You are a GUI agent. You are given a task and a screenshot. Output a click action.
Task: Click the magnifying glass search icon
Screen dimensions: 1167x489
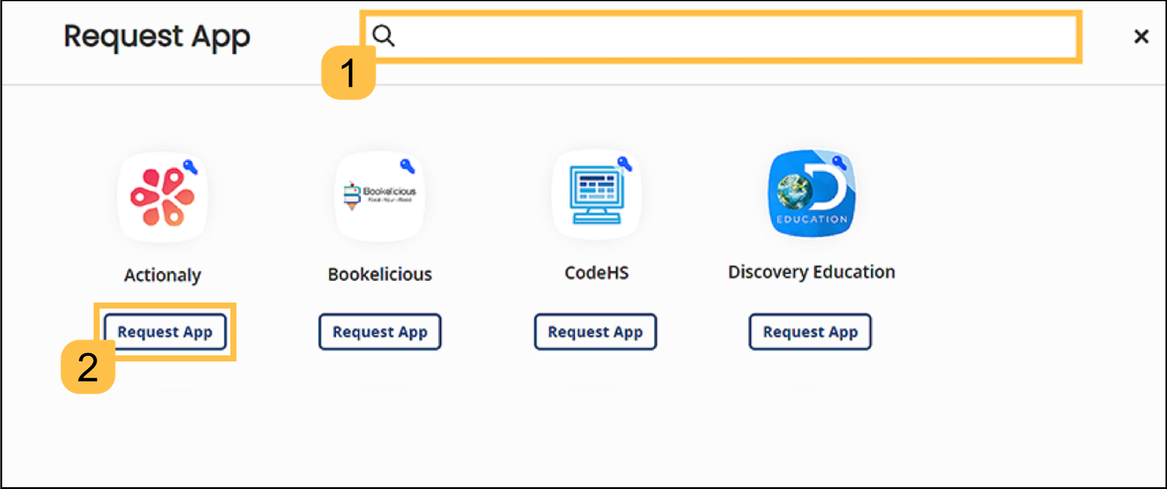384,36
